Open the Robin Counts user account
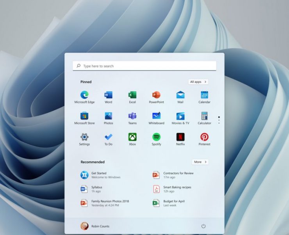 (95, 226)
